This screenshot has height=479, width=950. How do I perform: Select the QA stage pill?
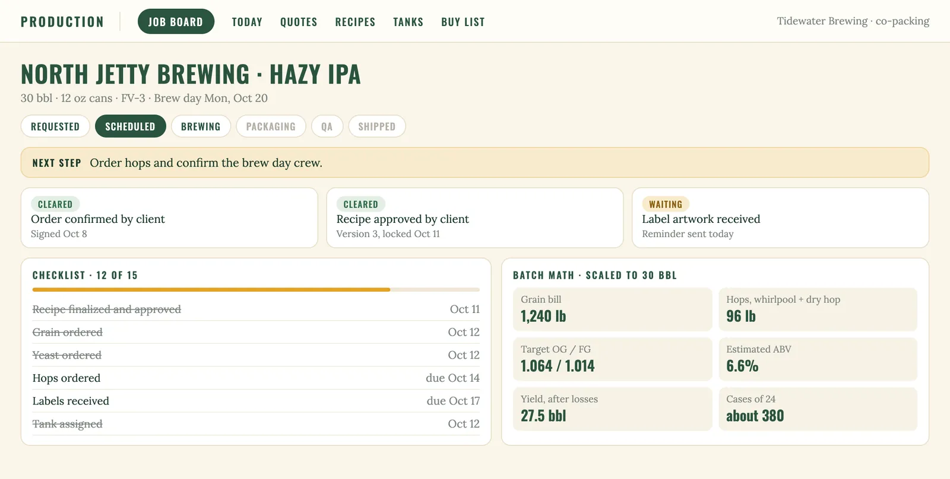click(x=327, y=126)
